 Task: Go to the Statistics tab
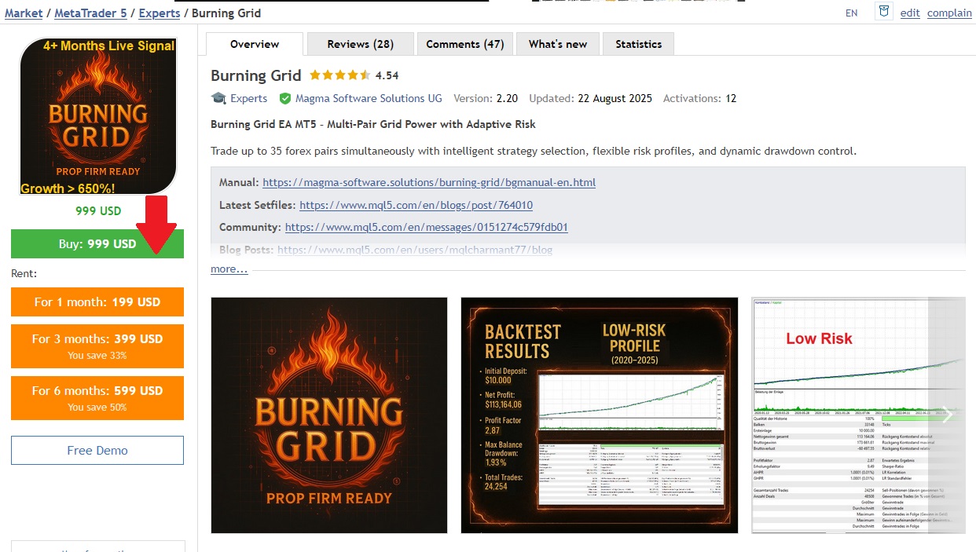click(638, 44)
